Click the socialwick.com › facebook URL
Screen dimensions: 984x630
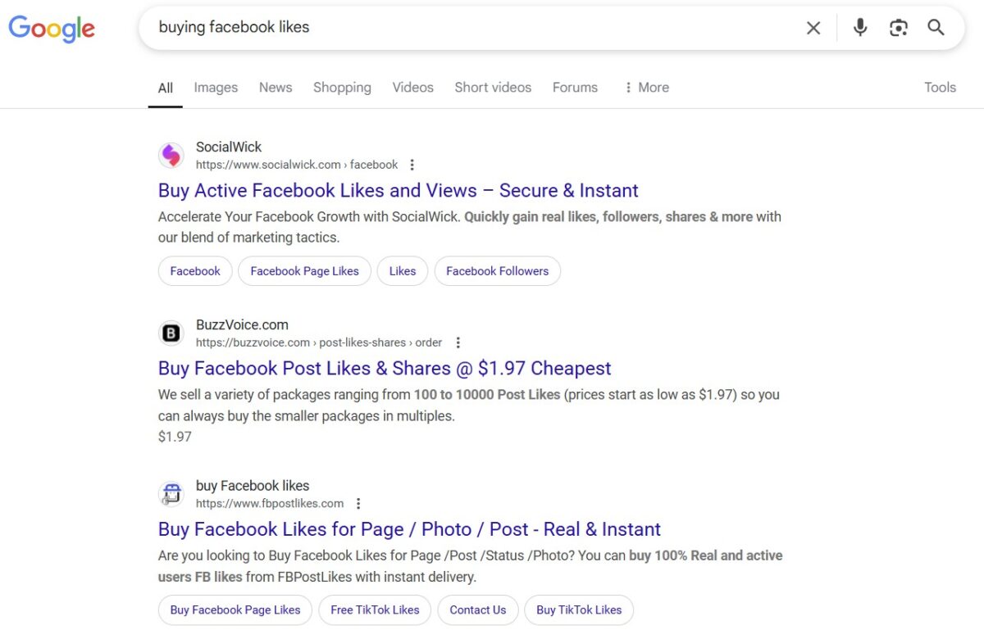click(x=297, y=165)
